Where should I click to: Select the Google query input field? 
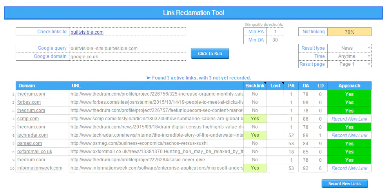(127, 48)
